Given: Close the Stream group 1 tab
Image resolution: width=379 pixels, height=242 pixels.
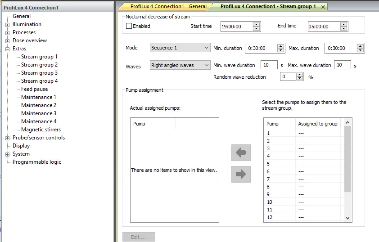Looking at the screenshot, I should pyautogui.click(x=323, y=7).
